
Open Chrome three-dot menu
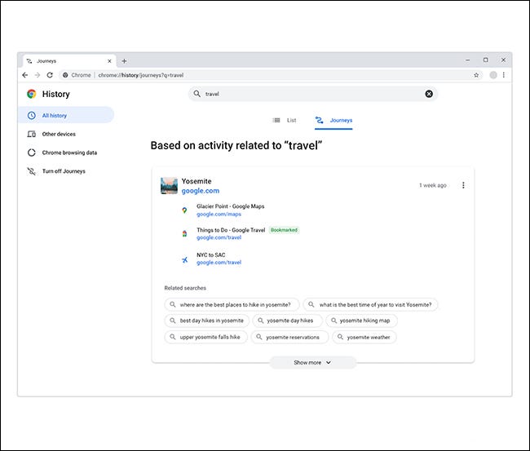(x=504, y=75)
